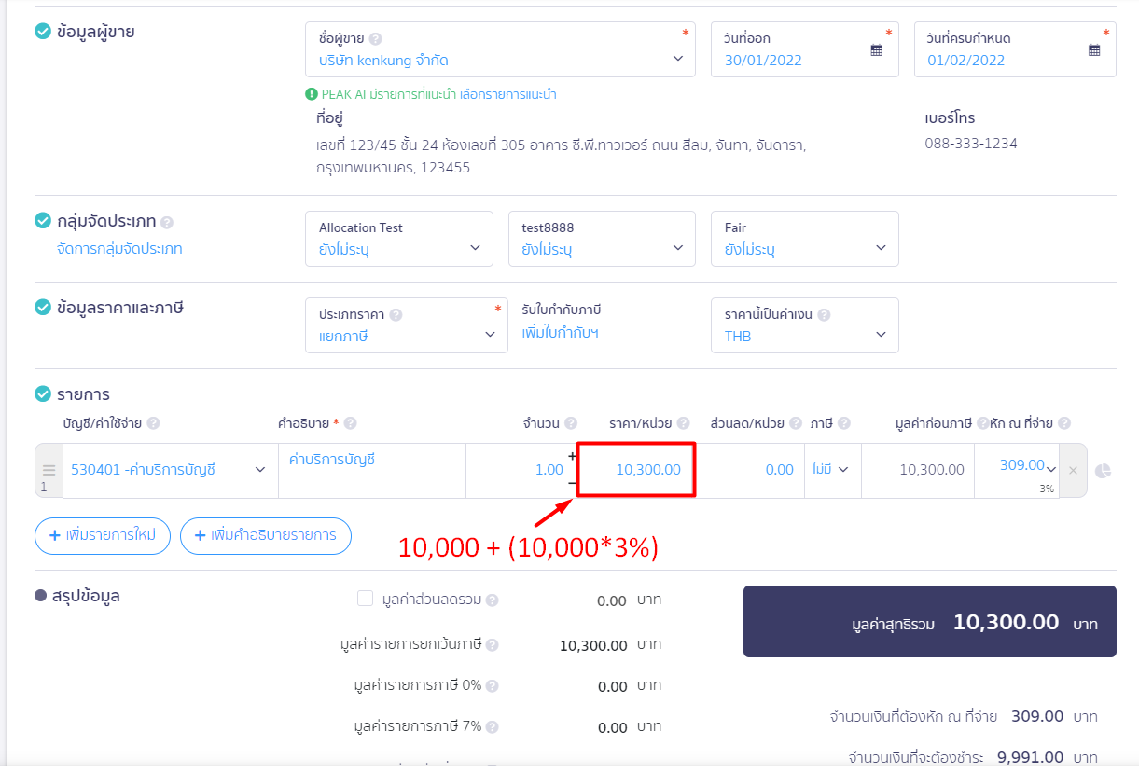Click help icon beside บัญชี/ค่าใช้จ่าย column
1139x772 pixels.
(153, 423)
